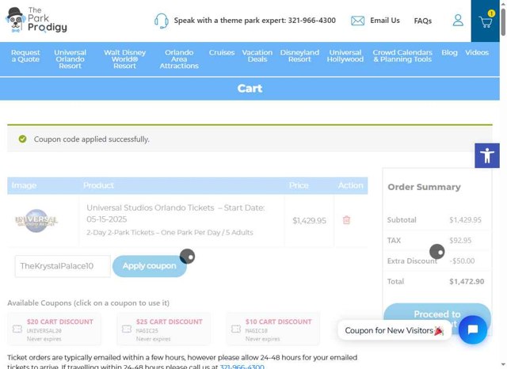Click the expert phone number 321-966-4300
This screenshot has width=507, height=369.
pos(311,21)
